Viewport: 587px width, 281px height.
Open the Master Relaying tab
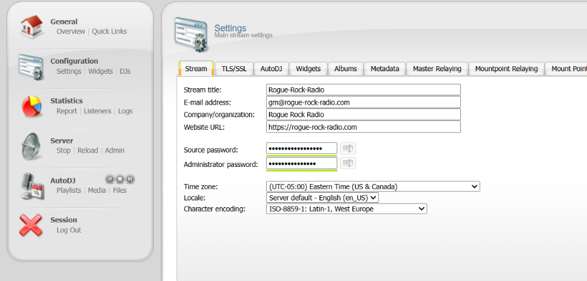437,69
